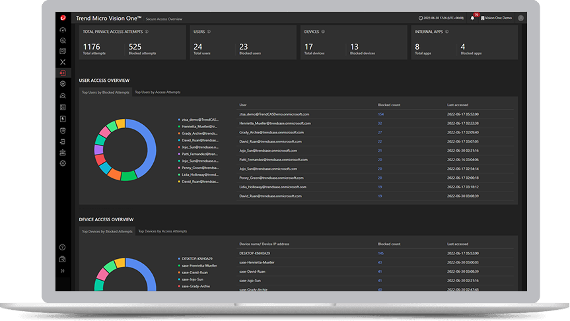
Task: Select ztsa_demo@TrendCASDemo.onmicrosoft.com row
Action: coord(375,114)
